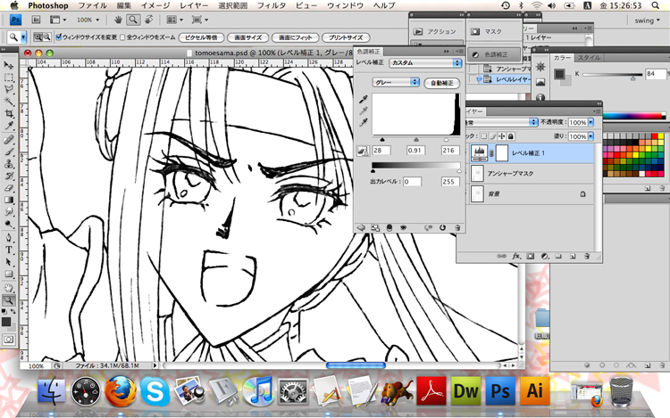
Task: Click the highlight input field showing 216
Action: click(450, 151)
